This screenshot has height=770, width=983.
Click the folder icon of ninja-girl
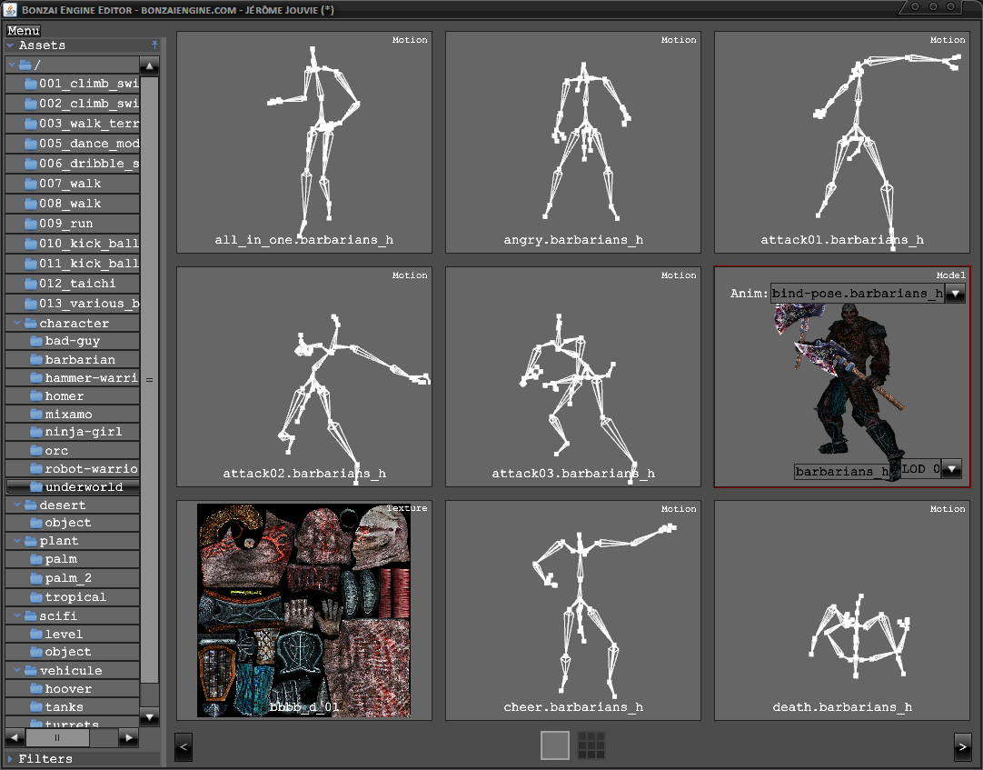[37, 432]
